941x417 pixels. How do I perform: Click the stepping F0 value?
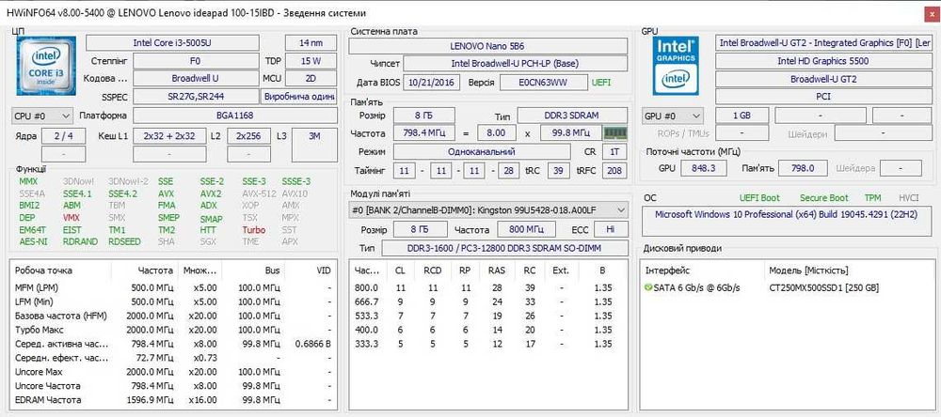pos(195,61)
